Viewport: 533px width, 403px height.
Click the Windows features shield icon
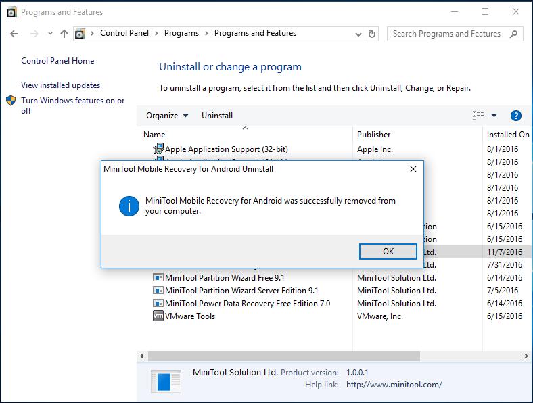coord(11,101)
